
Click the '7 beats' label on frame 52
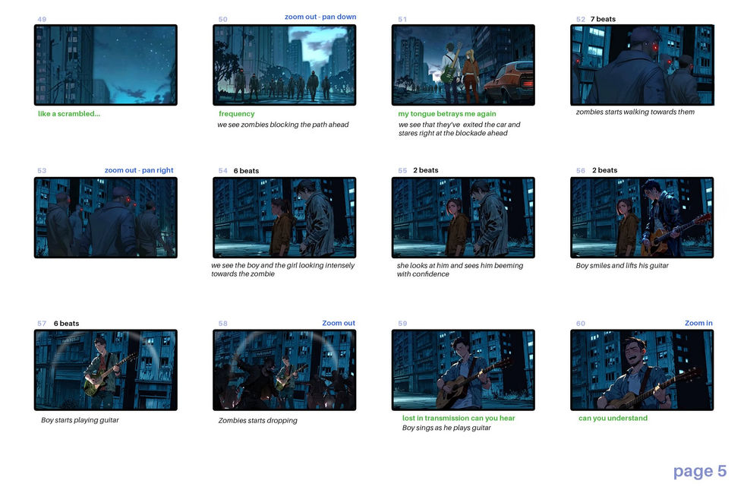pos(603,19)
